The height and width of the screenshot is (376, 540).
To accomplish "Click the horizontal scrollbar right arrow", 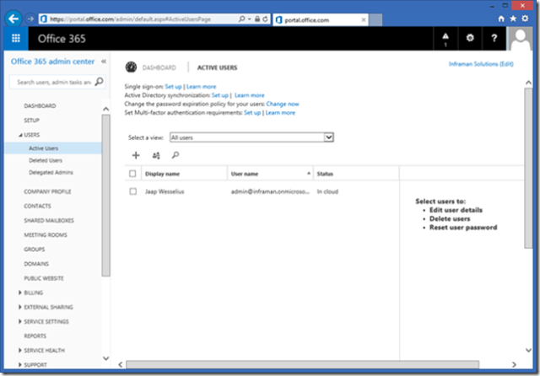I will point(514,365).
